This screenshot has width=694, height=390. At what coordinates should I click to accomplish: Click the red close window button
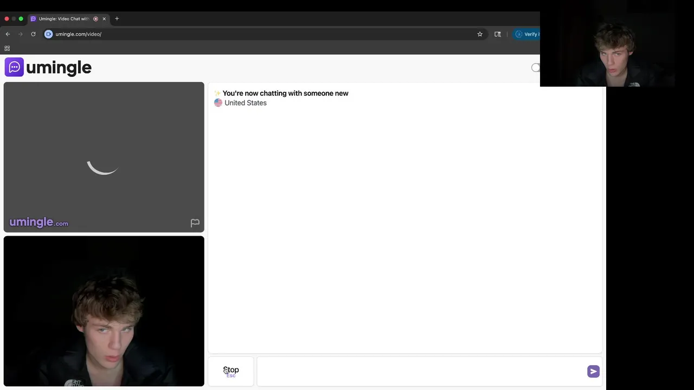click(x=7, y=19)
